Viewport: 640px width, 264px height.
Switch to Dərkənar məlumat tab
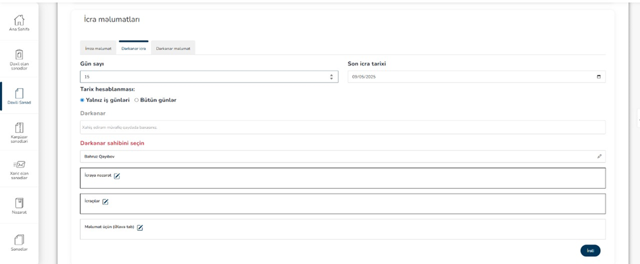[x=173, y=48]
